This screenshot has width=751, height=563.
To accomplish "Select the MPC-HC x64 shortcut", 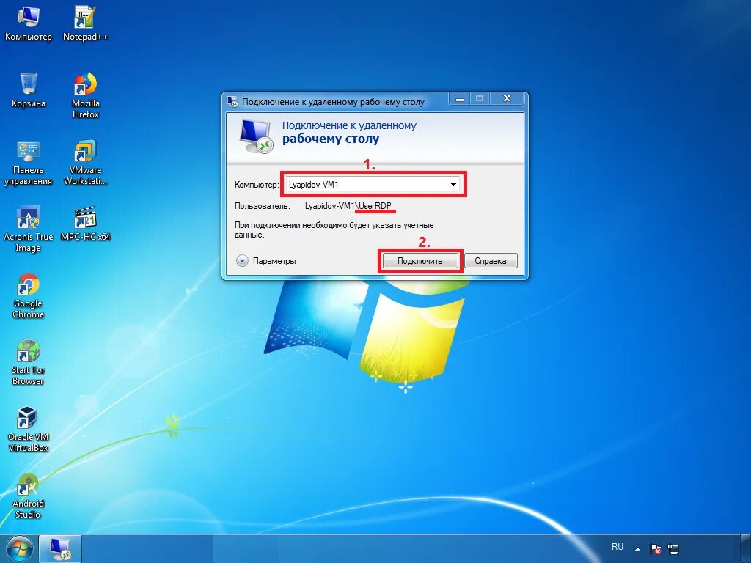I will (x=85, y=224).
